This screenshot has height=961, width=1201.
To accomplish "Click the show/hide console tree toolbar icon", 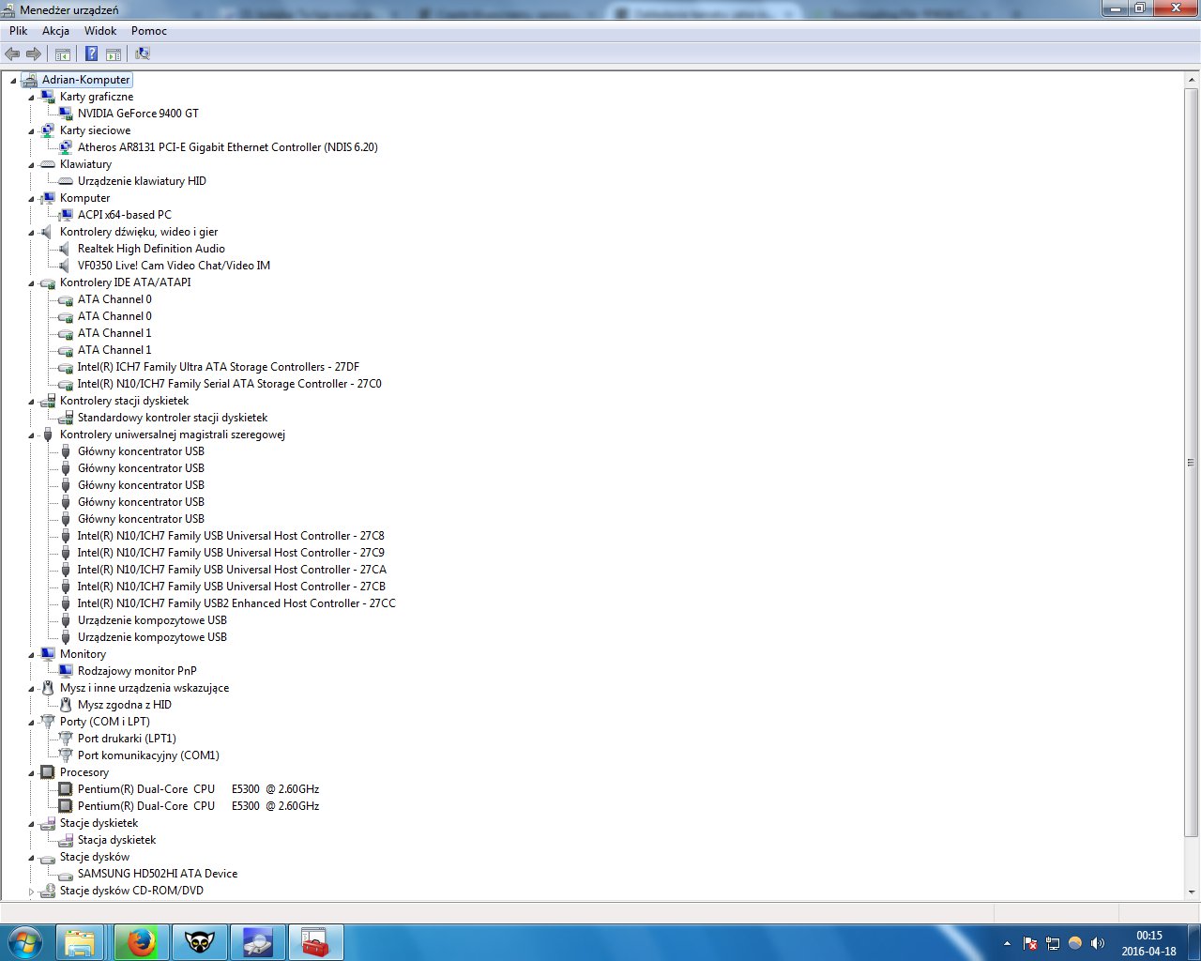I will (x=63, y=54).
